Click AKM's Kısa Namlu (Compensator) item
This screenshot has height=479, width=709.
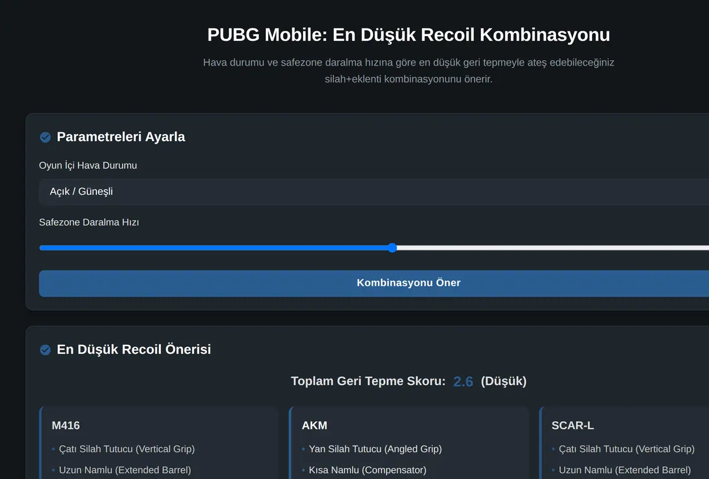point(367,470)
